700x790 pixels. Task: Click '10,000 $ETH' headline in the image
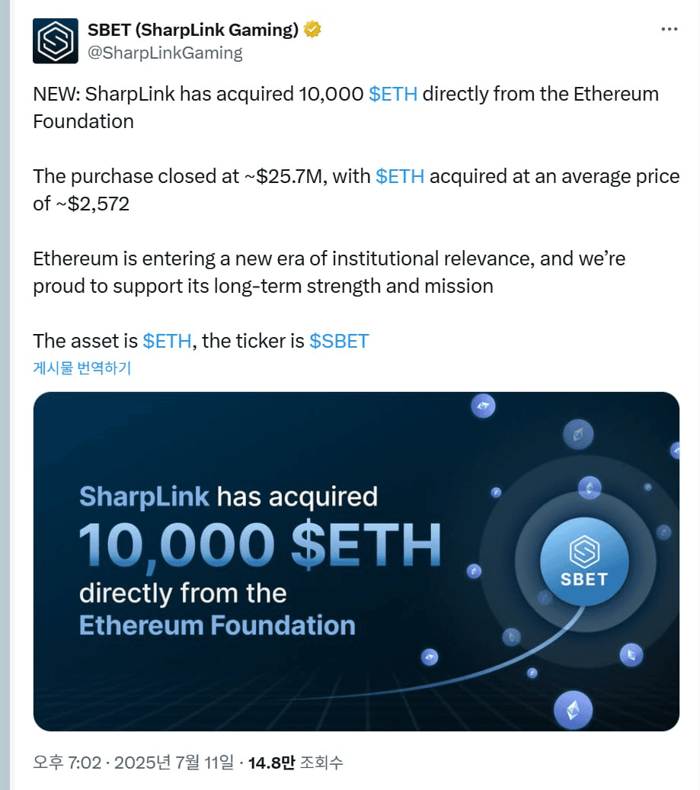tap(260, 544)
